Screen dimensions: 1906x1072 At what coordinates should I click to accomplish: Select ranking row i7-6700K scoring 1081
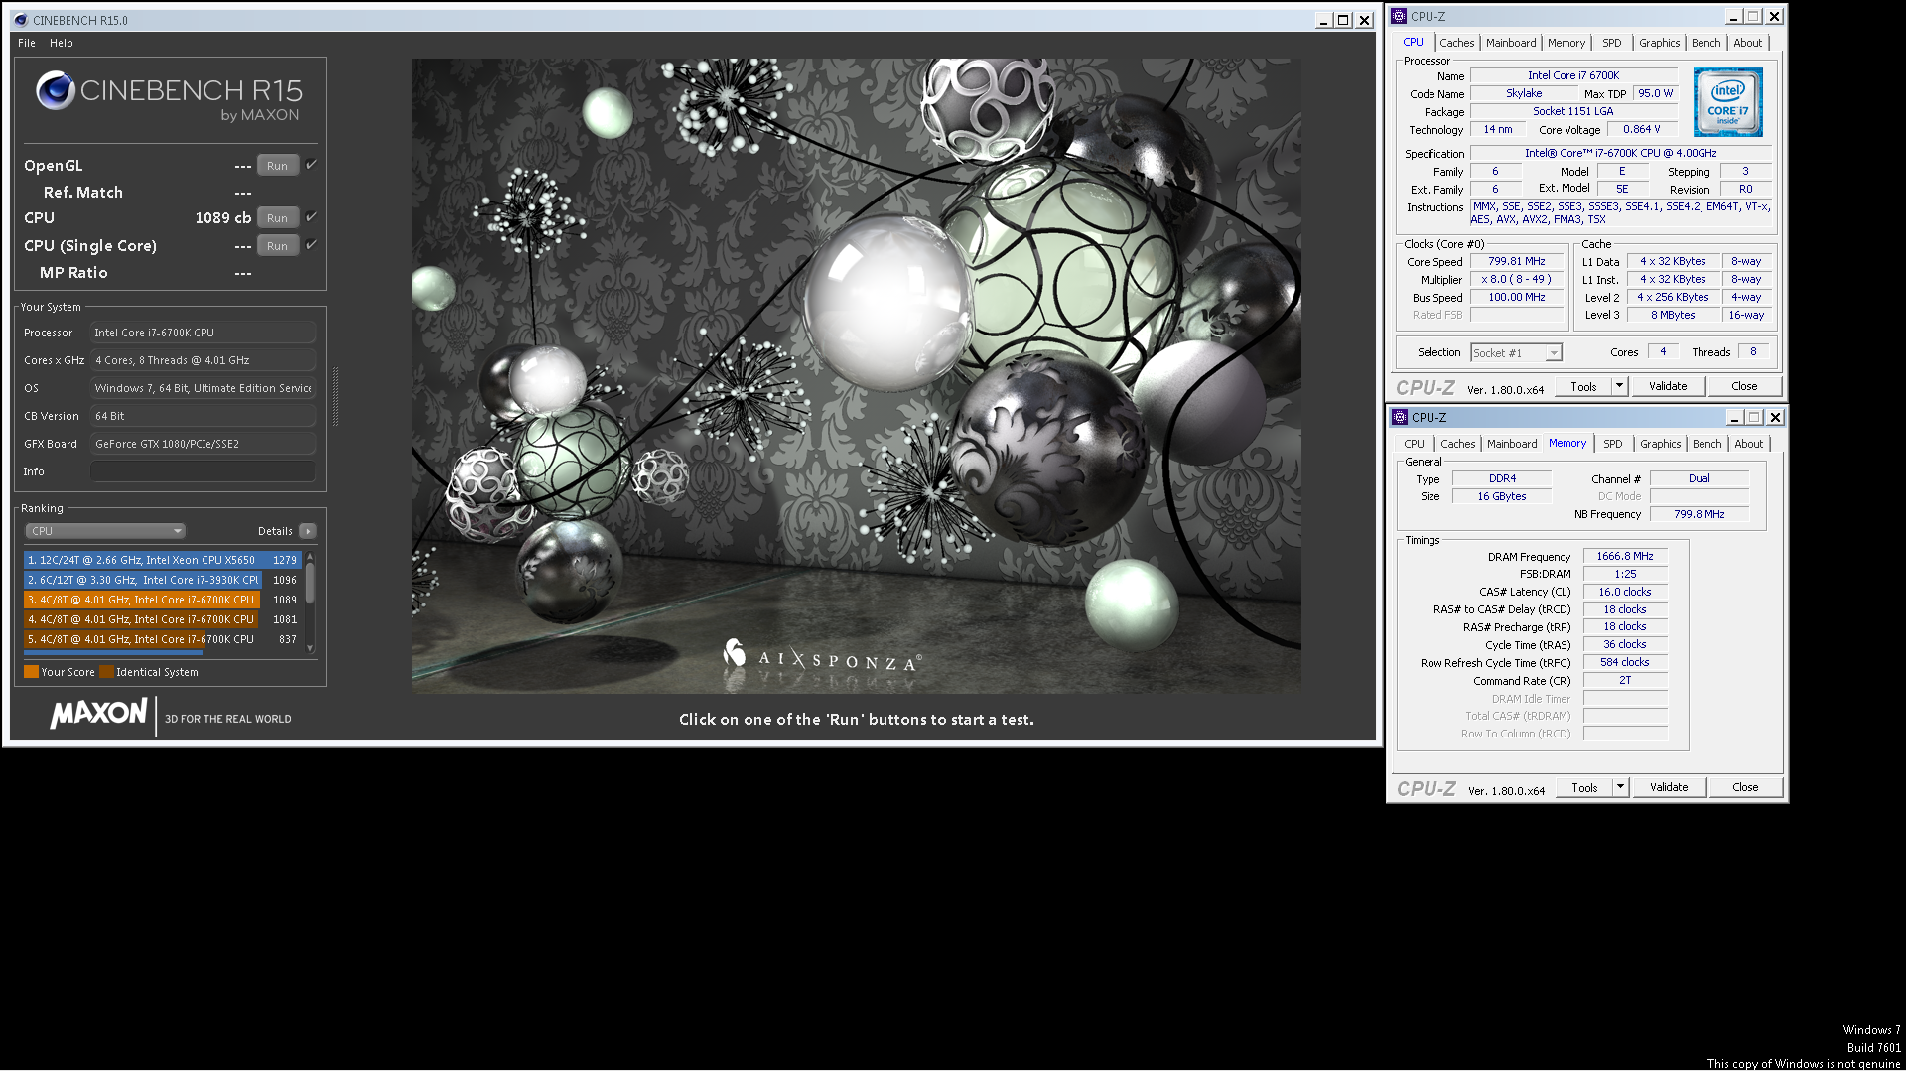click(x=163, y=619)
